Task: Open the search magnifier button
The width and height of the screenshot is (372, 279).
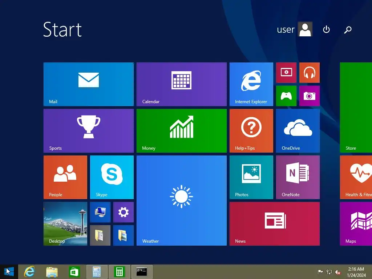Action: click(348, 29)
